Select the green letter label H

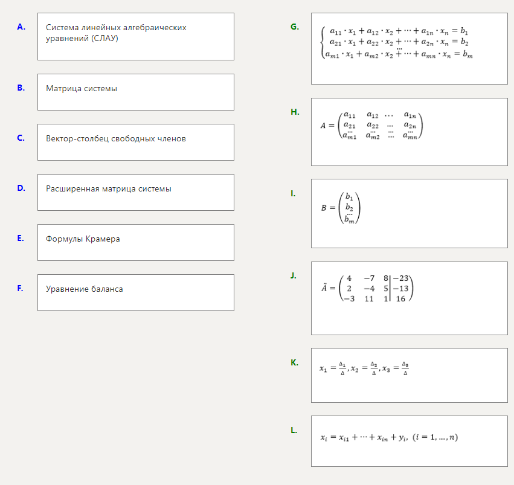294,112
